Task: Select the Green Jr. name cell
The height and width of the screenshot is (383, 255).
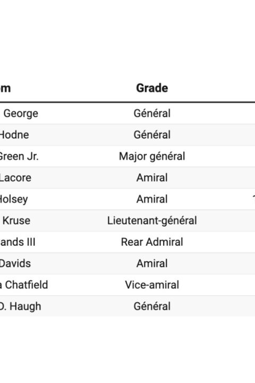Action: coord(19,156)
